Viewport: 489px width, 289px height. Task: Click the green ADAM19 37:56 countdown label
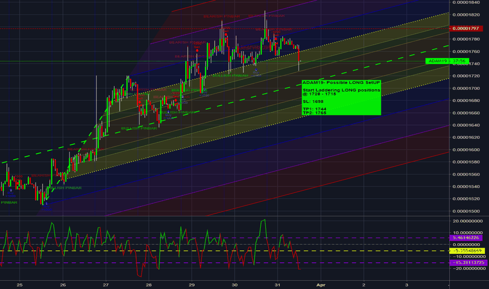coord(447,61)
